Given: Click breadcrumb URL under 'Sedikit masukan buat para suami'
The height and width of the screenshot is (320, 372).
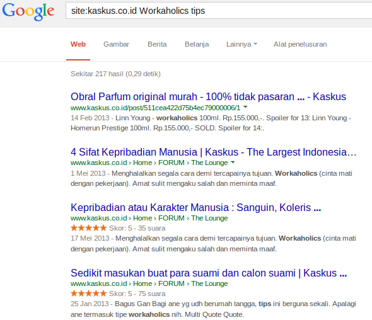Looking at the screenshot, I should pyautogui.click(x=149, y=283).
